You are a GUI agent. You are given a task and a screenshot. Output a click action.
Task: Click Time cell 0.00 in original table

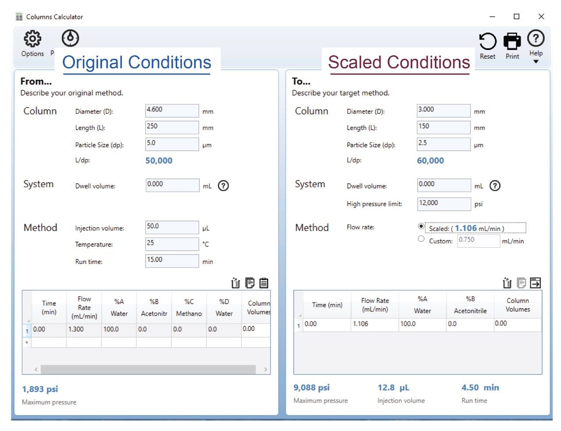(49, 329)
